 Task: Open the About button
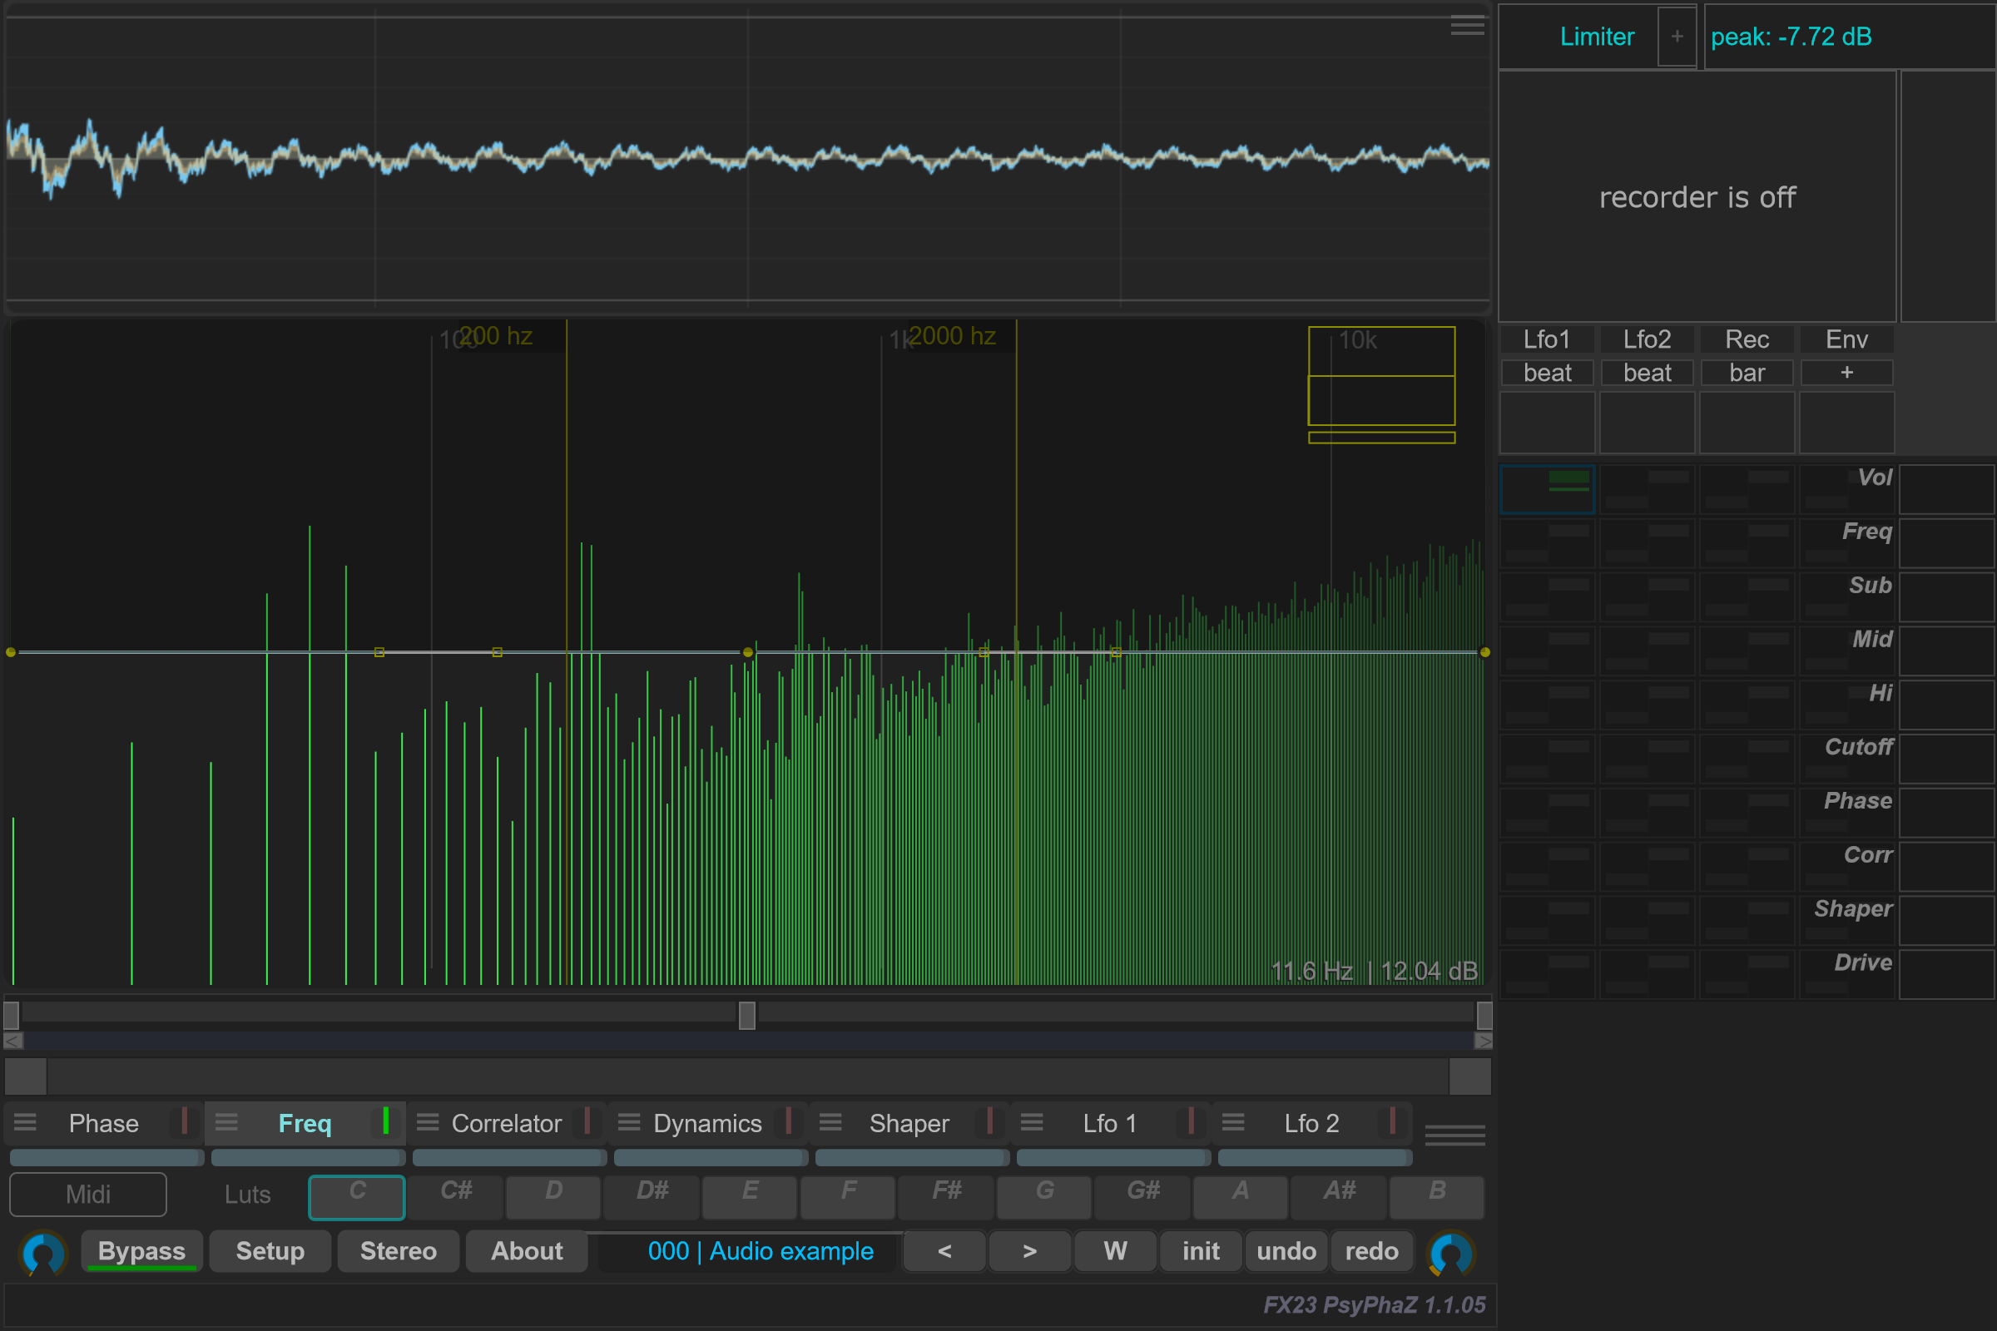tap(527, 1251)
